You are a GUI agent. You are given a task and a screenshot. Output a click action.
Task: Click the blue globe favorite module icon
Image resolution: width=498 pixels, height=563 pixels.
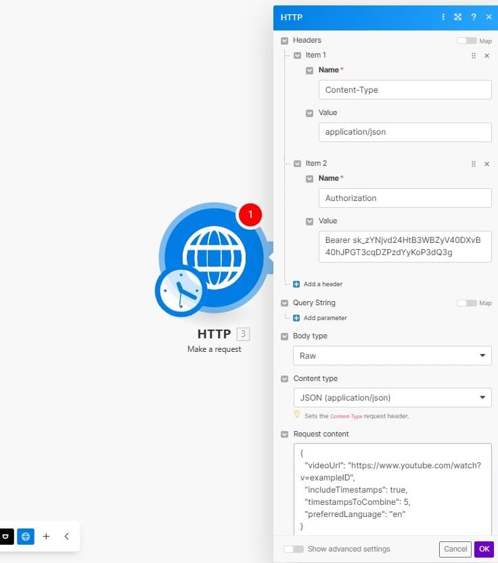click(x=26, y=537)
